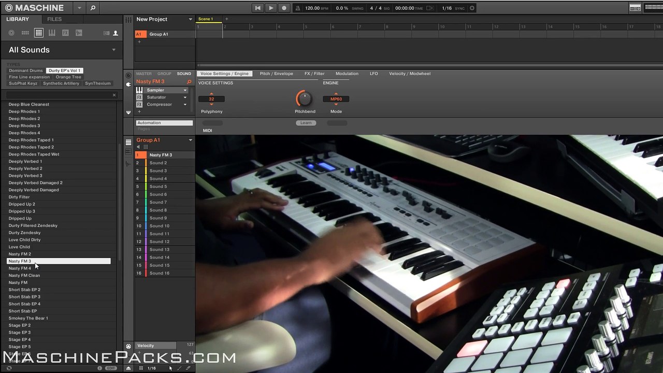Restart playback from the beginning
This screenshot has height=373, width=663.
(258, 8)
